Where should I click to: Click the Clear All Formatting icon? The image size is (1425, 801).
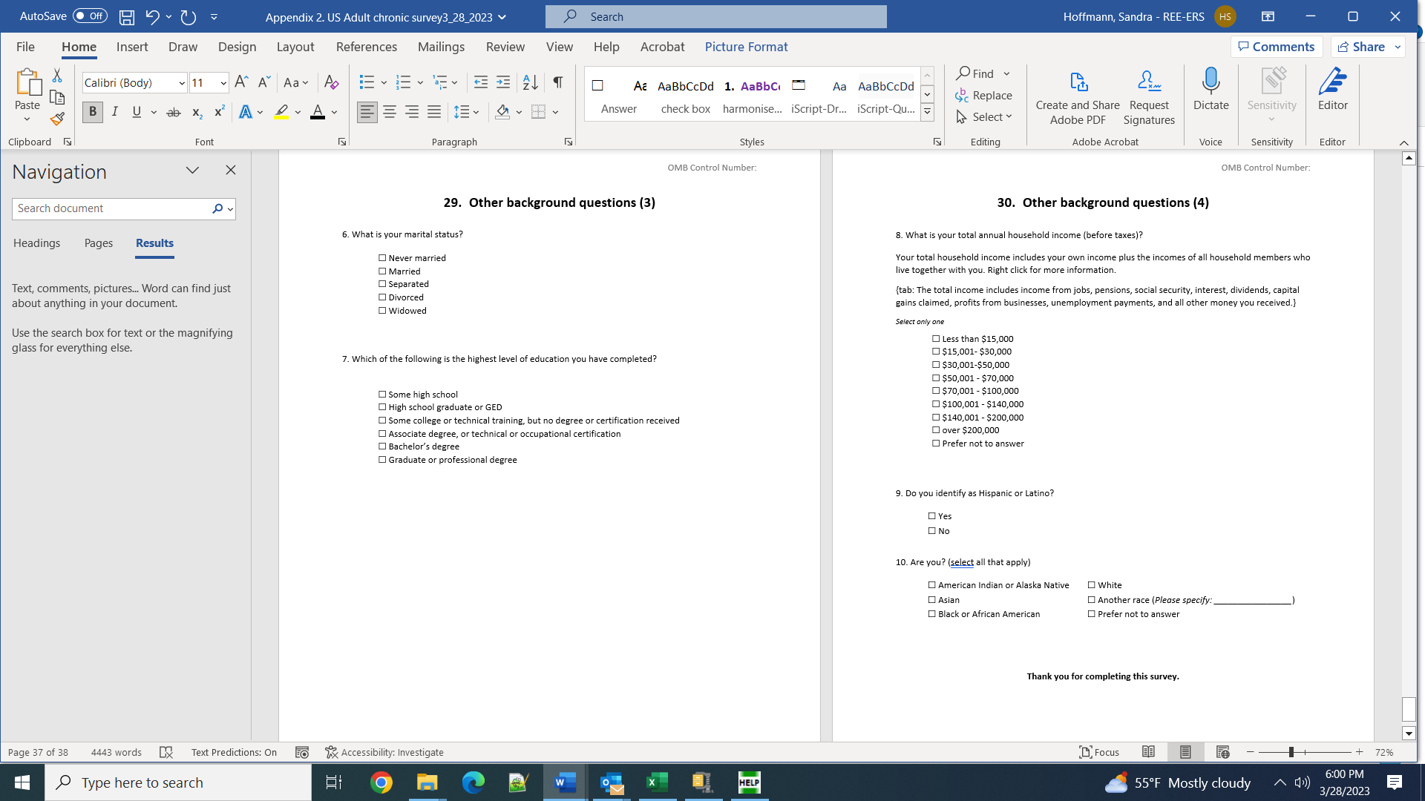click(331, 82)
